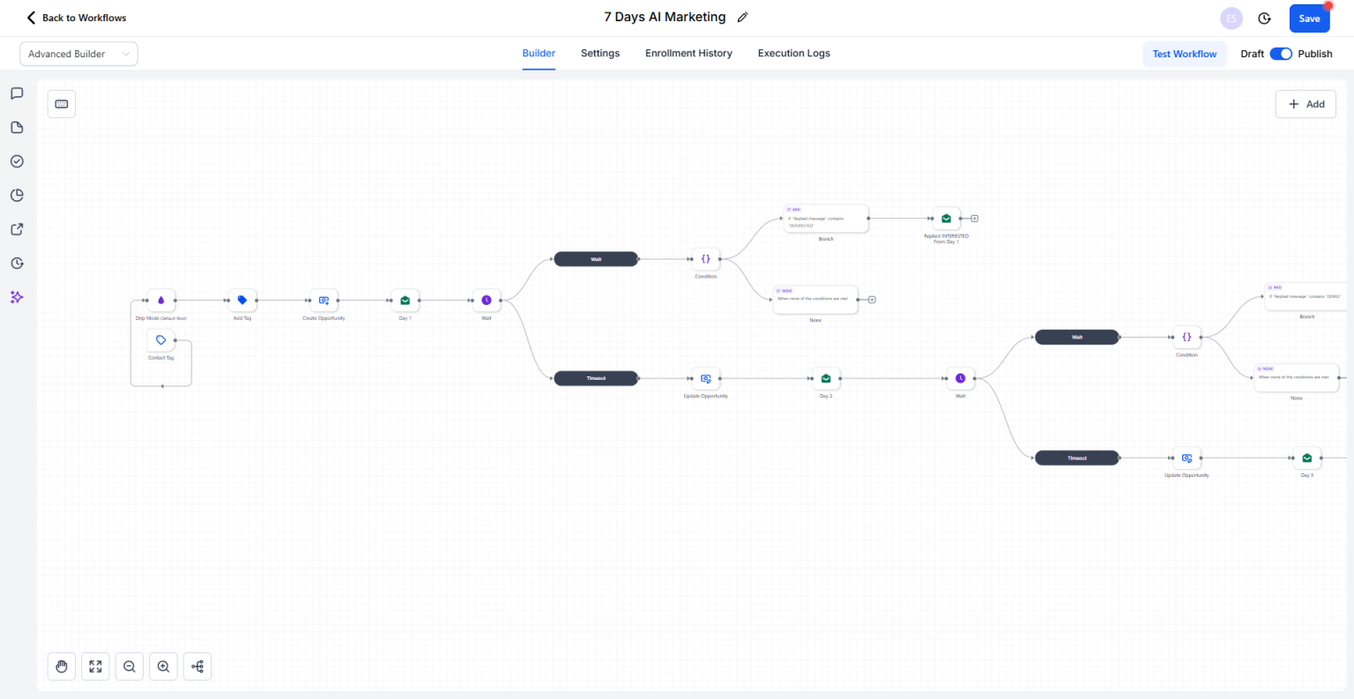This screenshot has width=1354, height=699.
Task: Click the external link icon in left sidebar
Action: (17, 229)
